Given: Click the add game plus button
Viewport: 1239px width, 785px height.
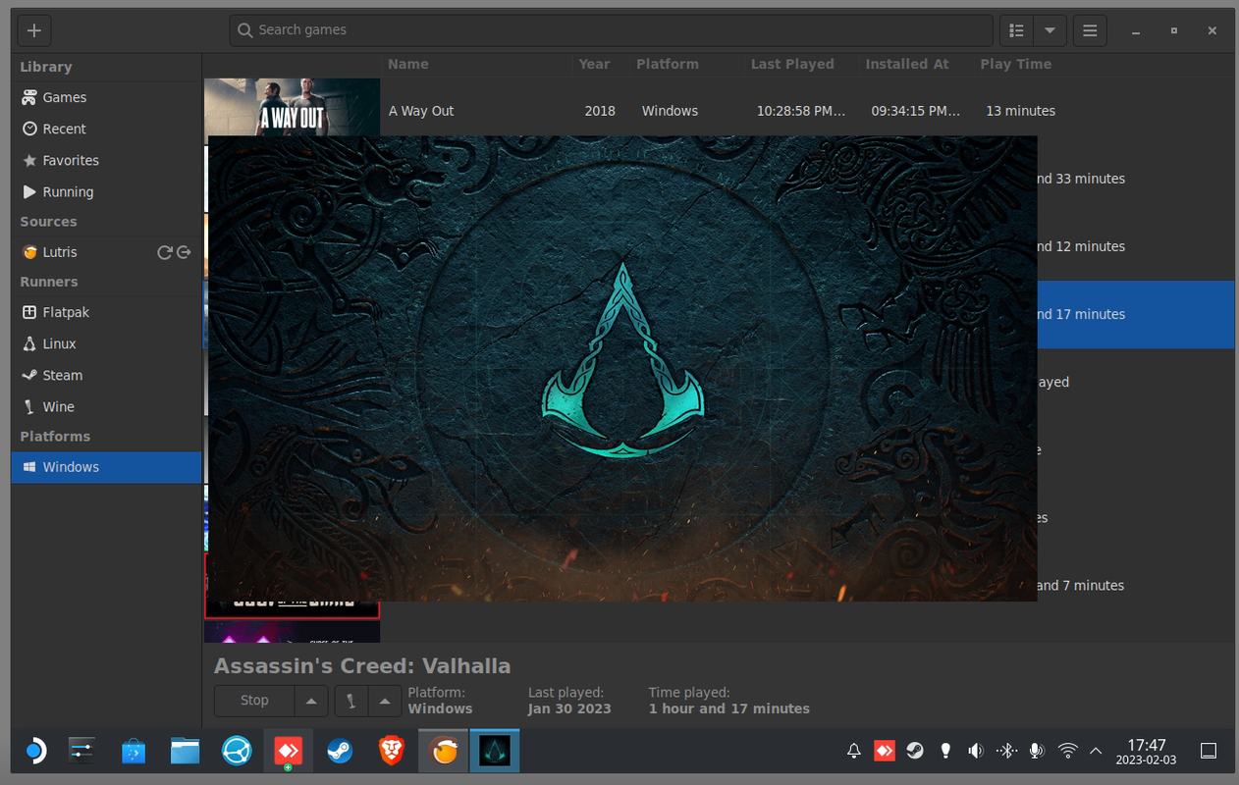Looking at the screenshot, I should coord(34,30).
